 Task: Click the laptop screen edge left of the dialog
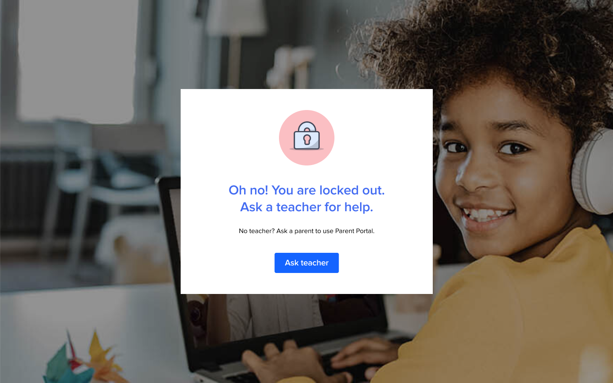[x=169, y=235]
